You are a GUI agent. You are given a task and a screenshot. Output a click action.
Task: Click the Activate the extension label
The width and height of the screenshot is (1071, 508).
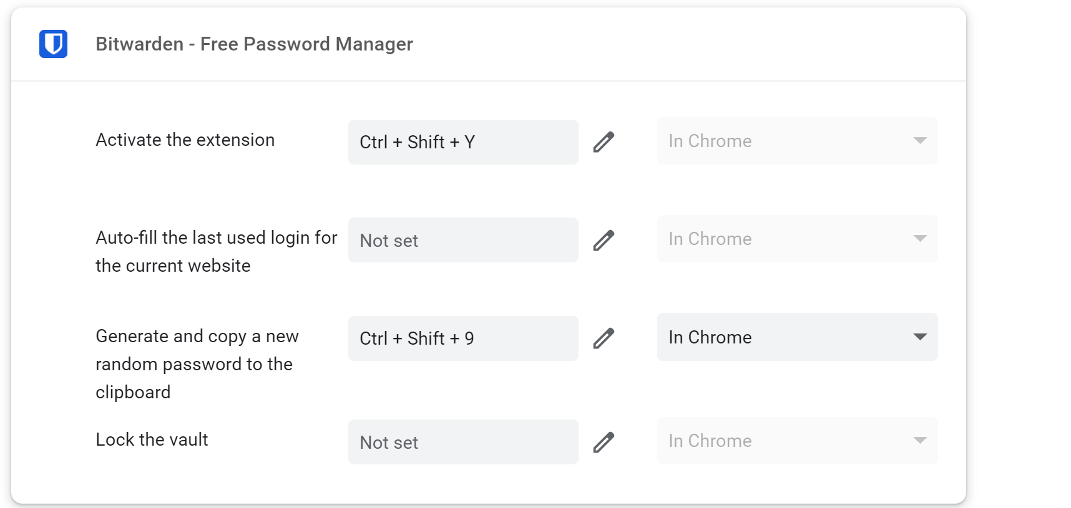pos(185,140)
